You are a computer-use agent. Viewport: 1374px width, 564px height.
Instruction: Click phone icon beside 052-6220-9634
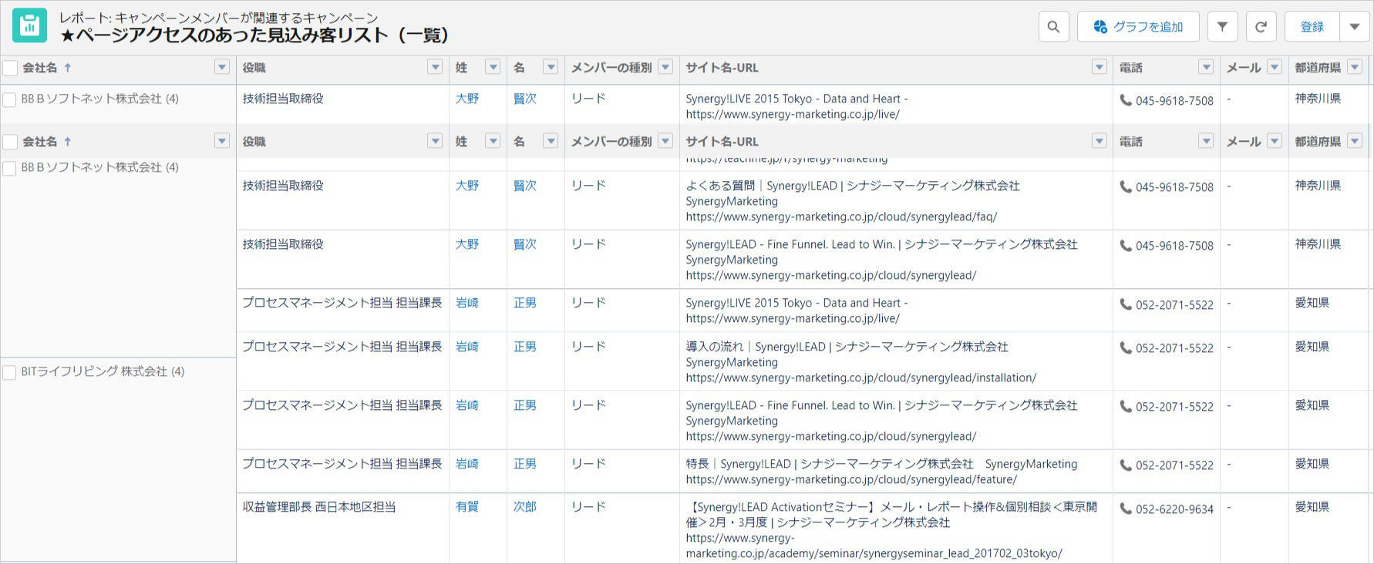tap(1126, 509)
